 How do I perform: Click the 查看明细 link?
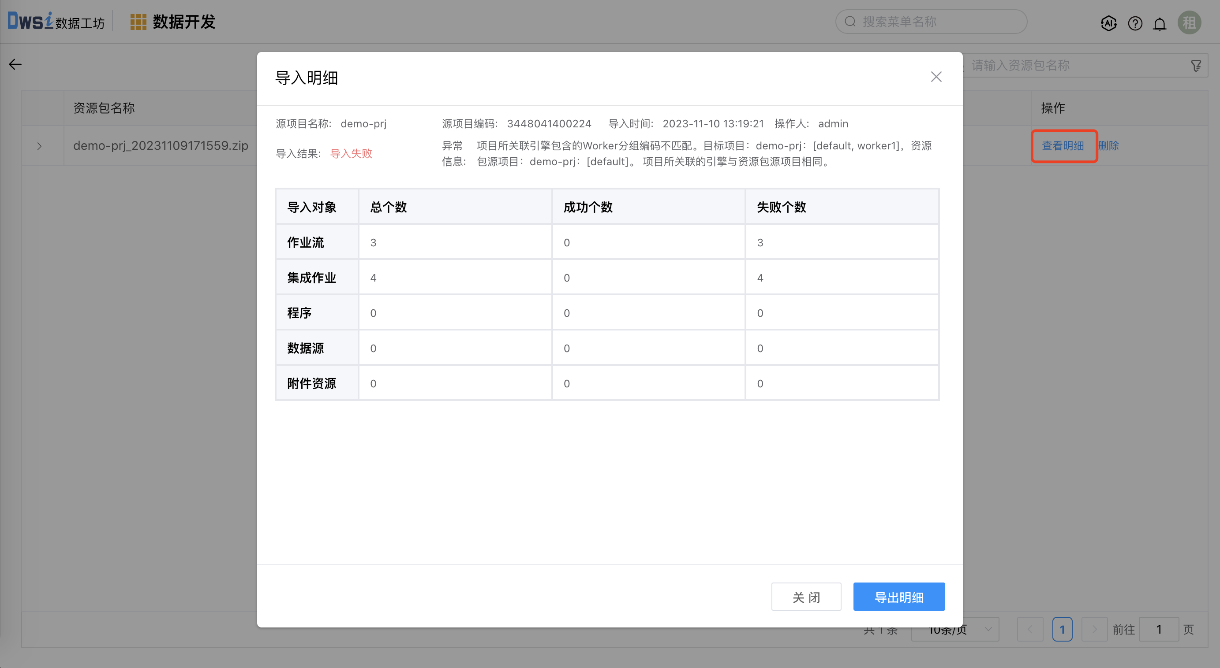coord(1063,146)
